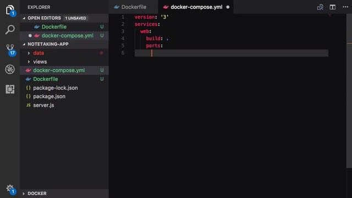Switch to the Dockerfile tab
The height and width of the screenshot is (198, 352).
[x=133, y=7]
